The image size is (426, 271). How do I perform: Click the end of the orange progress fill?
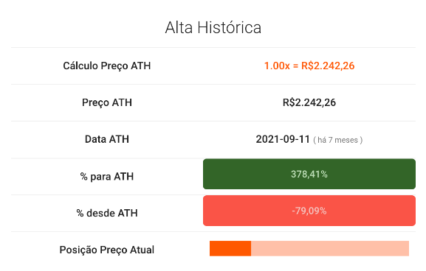pos(250,248)
